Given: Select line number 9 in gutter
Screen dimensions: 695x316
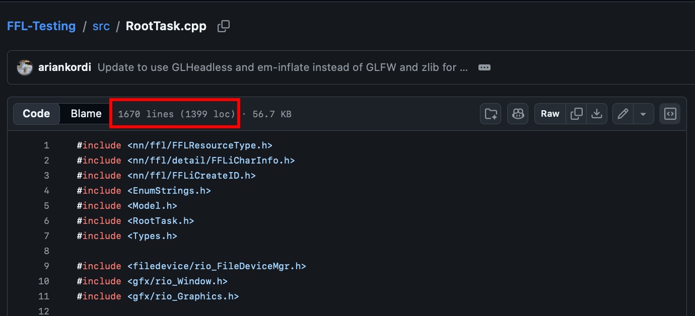Looking at the screenshot, I should [46, 266].
